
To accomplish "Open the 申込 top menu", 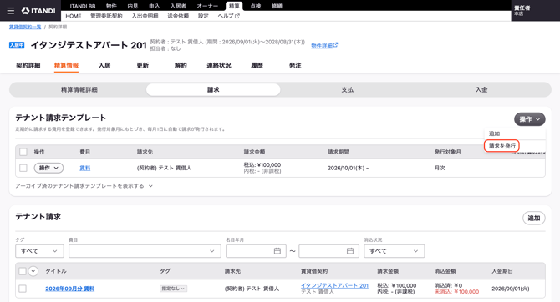I will [155, 6].
